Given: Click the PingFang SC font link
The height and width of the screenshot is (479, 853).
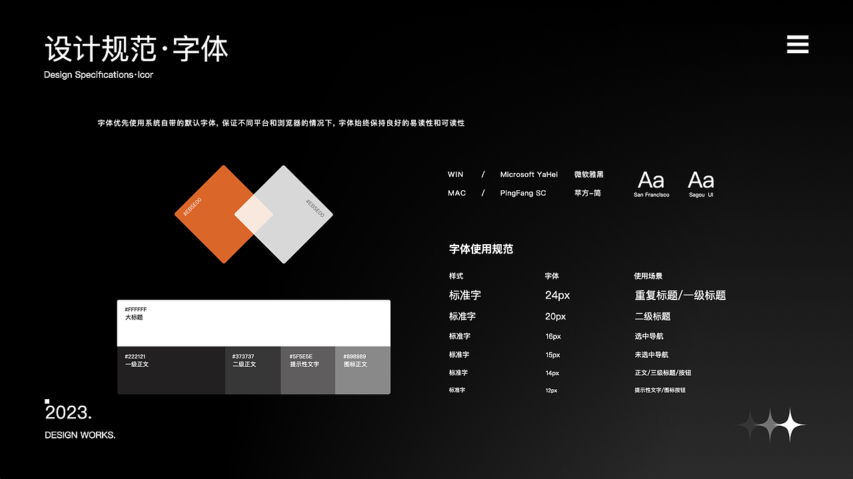Looking at the screenshot, I should point(523,193).
